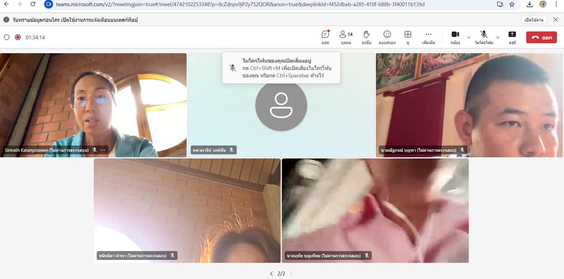Show the people participants list
The width and height of the screenshot is (564, 279).
point(346,37)
